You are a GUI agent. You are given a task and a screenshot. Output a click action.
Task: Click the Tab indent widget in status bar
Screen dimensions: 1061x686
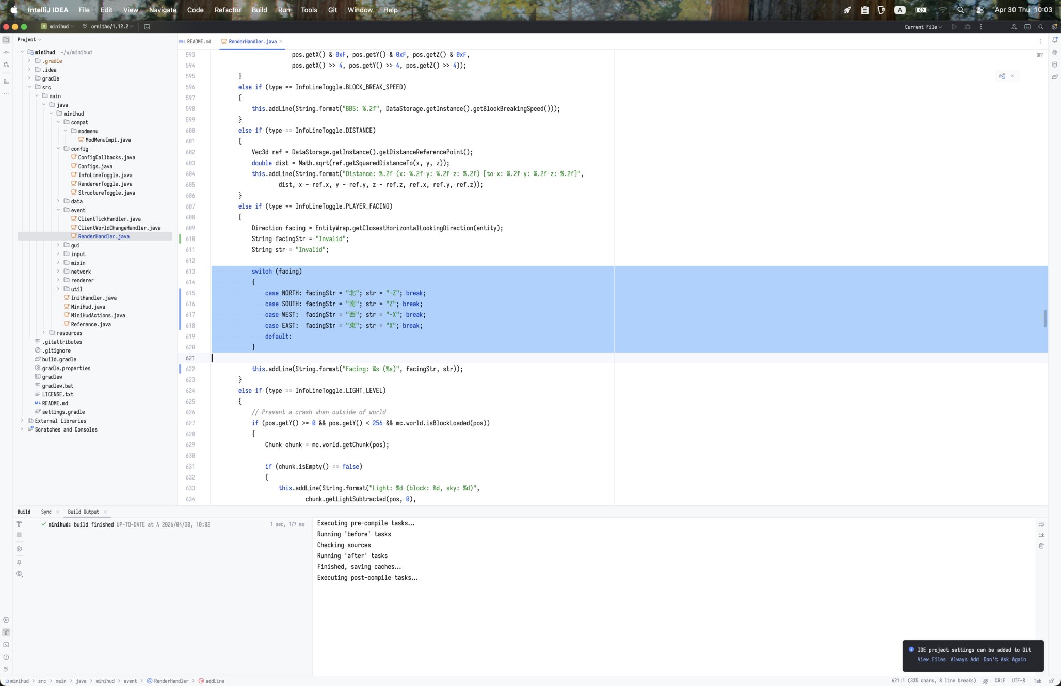point(1037,681)
